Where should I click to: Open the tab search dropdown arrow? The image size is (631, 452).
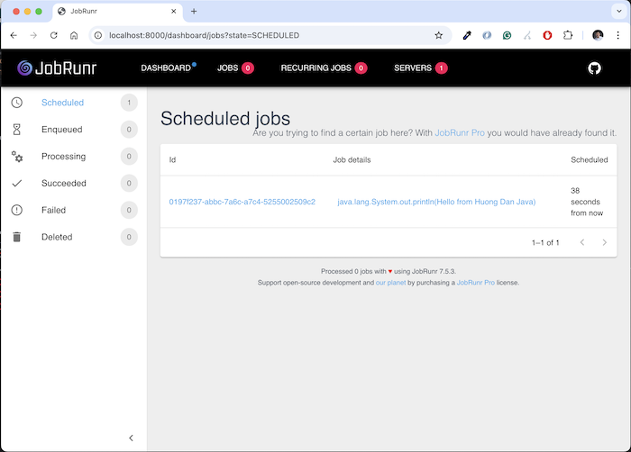click(619, 12)
